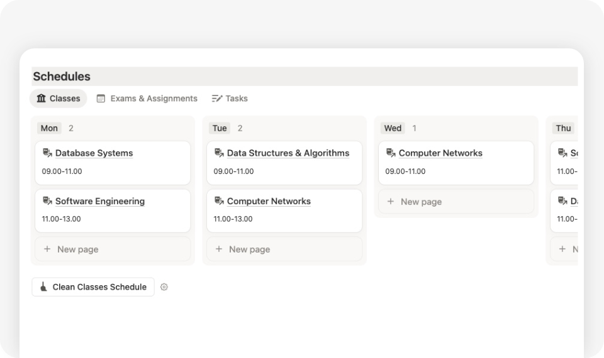Select the Mon column header label

click(x=49, y=128)
